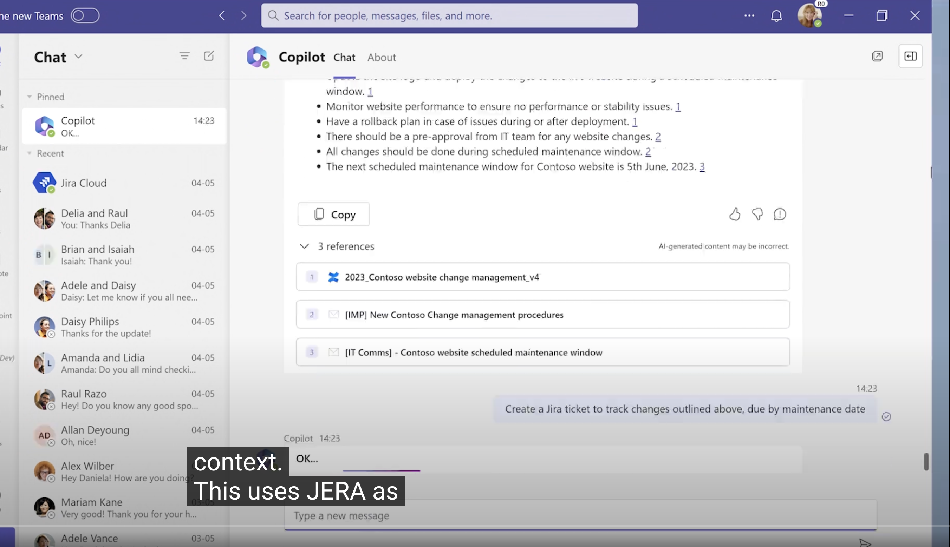Open the Alex Wilber chat
The height and width of the screenshot is (547, 950).
click(124, 471)
